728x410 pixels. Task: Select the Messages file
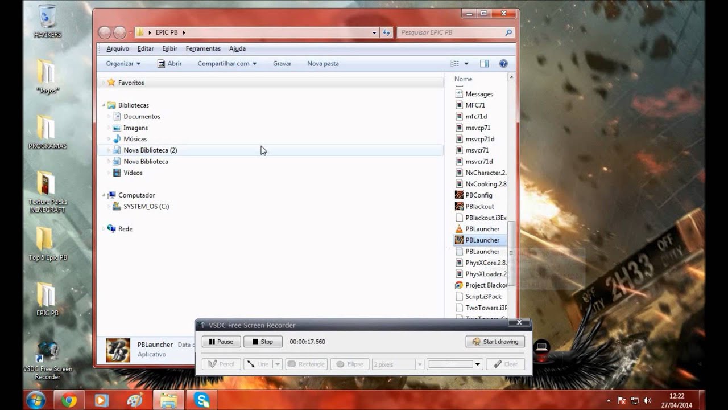tap(479, 94)
